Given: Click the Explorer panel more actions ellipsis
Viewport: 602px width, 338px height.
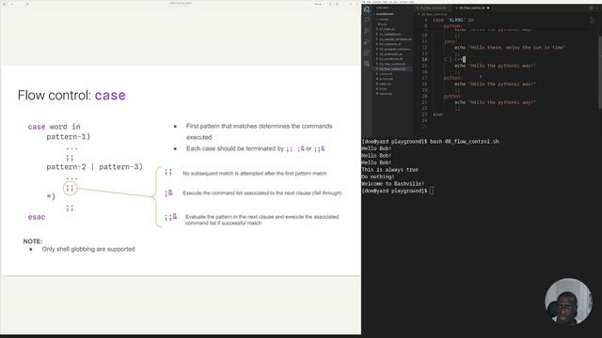Looking at the screenshot, I should pyautogui.click(x=407, y=8).
